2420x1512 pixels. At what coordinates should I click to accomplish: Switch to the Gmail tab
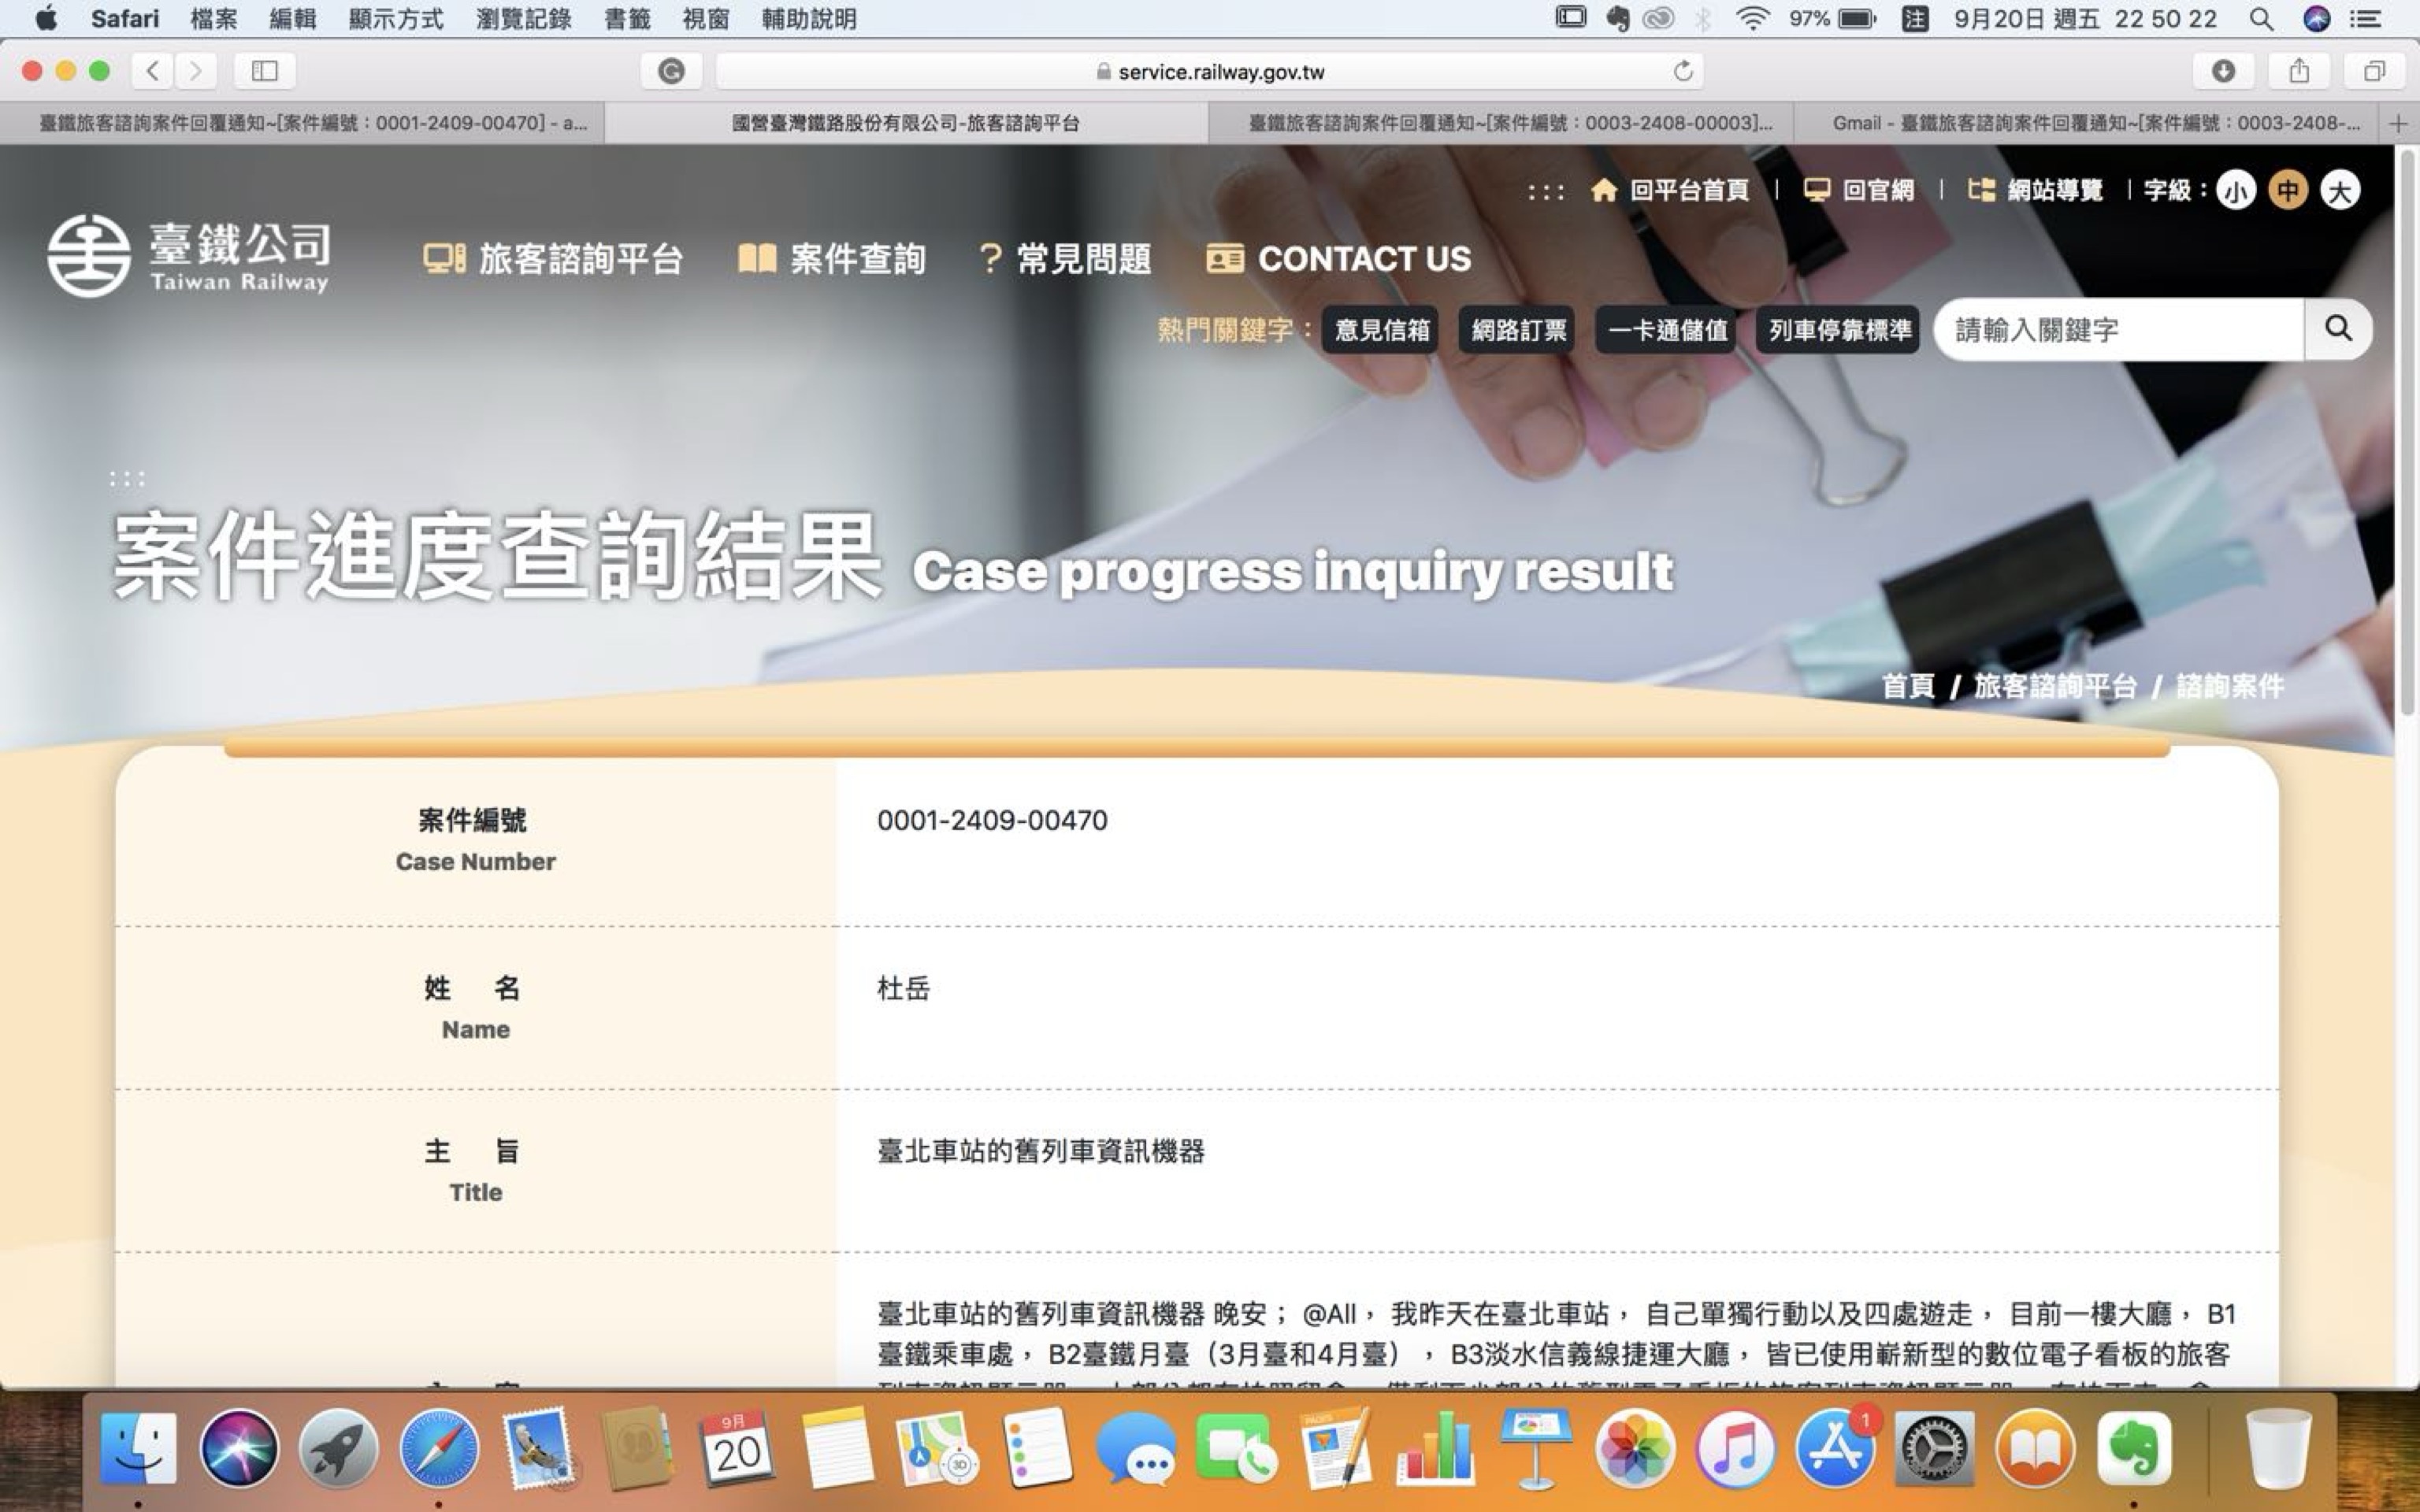point(2095,123)
